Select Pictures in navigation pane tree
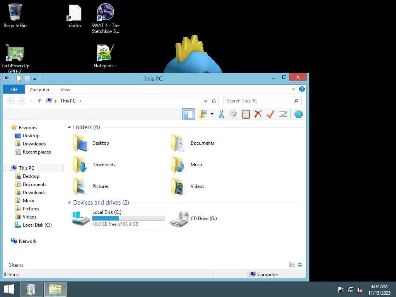 [x=27, y=209]
